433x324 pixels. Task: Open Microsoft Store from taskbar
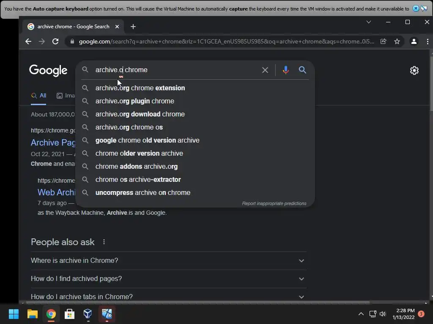coord(70,314)
